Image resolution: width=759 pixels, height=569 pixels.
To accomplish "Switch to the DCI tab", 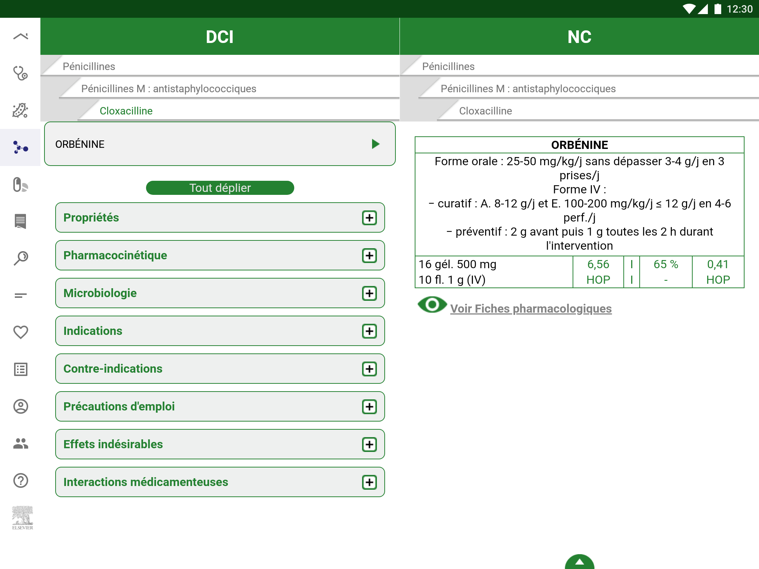I will 220,36.
